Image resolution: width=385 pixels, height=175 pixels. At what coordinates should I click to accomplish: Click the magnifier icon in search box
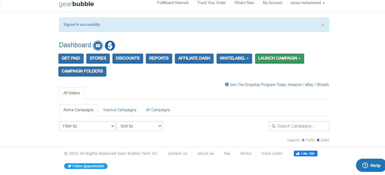(274, 126)
